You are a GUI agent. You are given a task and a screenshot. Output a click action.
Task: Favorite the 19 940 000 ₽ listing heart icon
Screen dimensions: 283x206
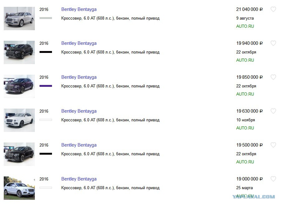pos(273,43)
